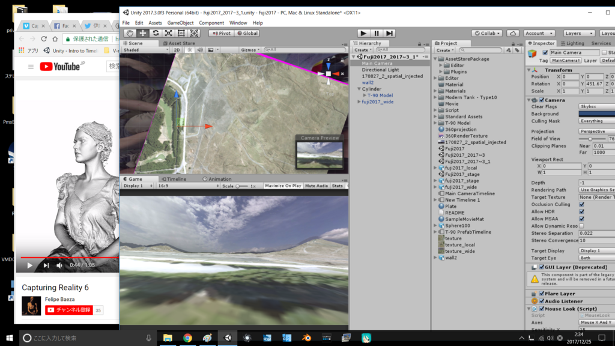615x346 pixels.
Task: Enable Allow Dynamic Resolution checkbox
Action: pyautogui.click(x=581, y=226)
